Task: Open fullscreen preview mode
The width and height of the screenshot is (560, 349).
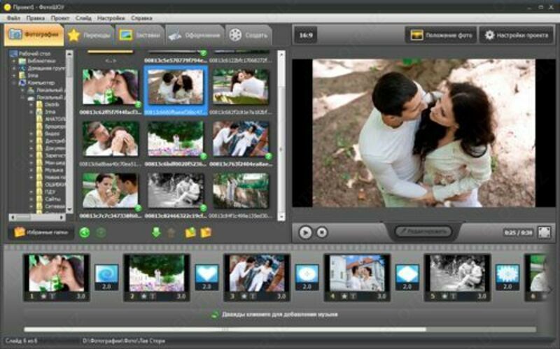Action: tap(545, 232)
